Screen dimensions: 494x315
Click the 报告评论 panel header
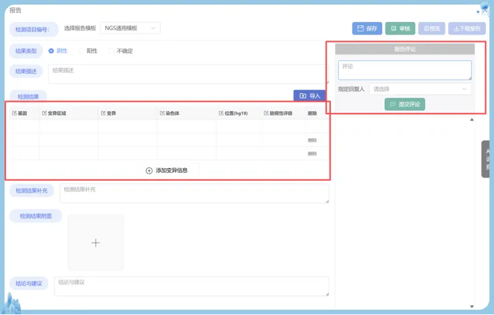pyautogui.click(x=405, y=49)
